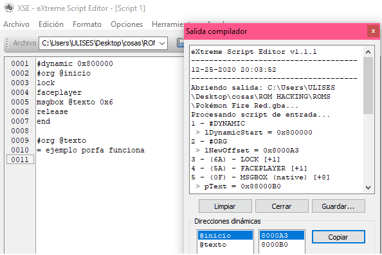Viewport: 382px width, 255px height.
Task: Click line '#org @inicio' in the editor
Action: click(x=64, y=73)
